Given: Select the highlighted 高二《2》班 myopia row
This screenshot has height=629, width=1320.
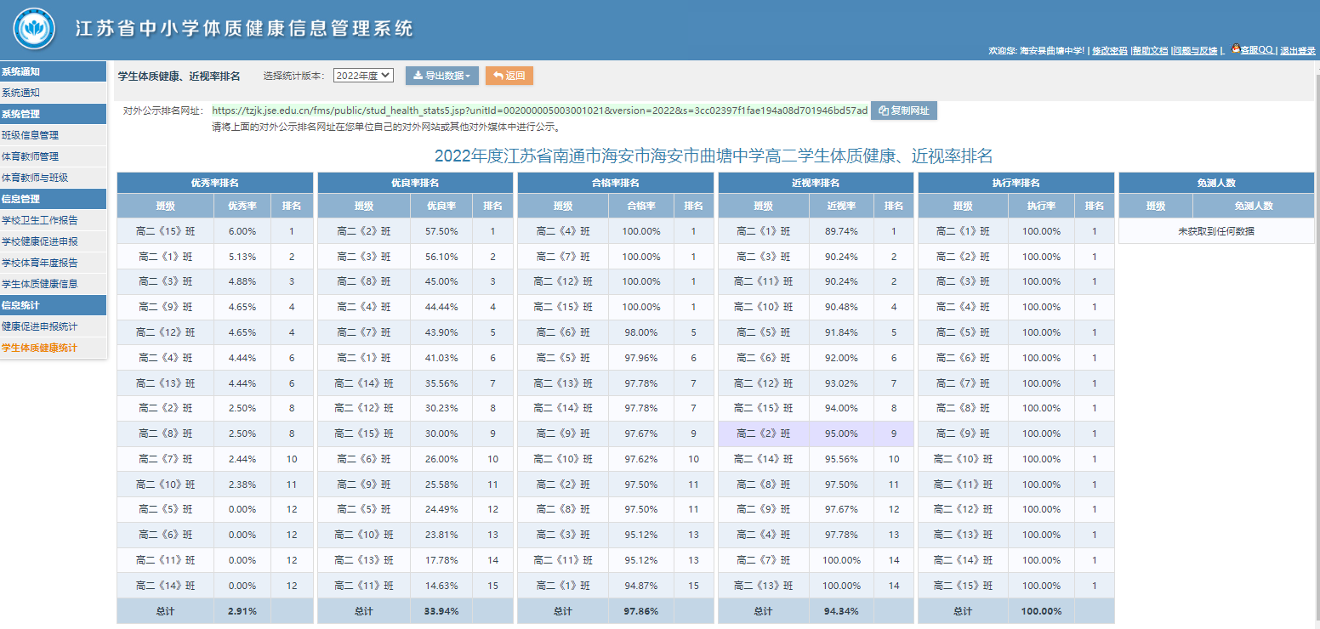Looking at the screenshot, I should click(763, 433).
